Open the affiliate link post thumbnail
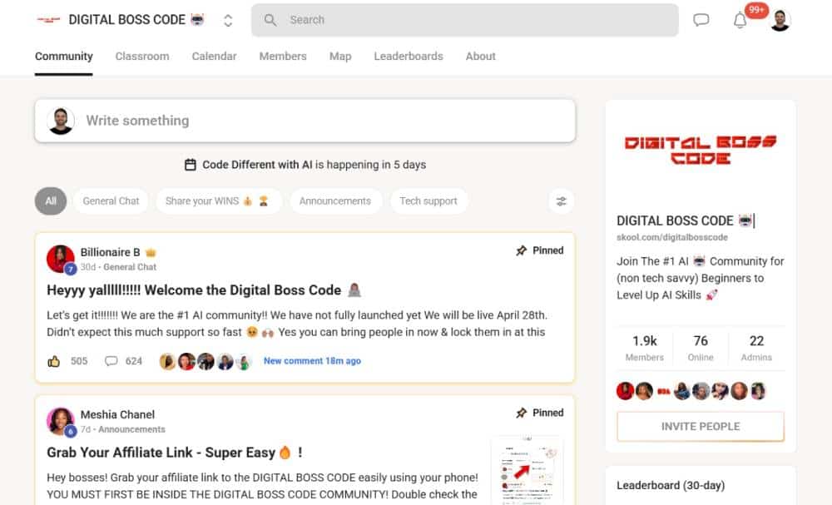832x505 pixels. tap(527, 470)
